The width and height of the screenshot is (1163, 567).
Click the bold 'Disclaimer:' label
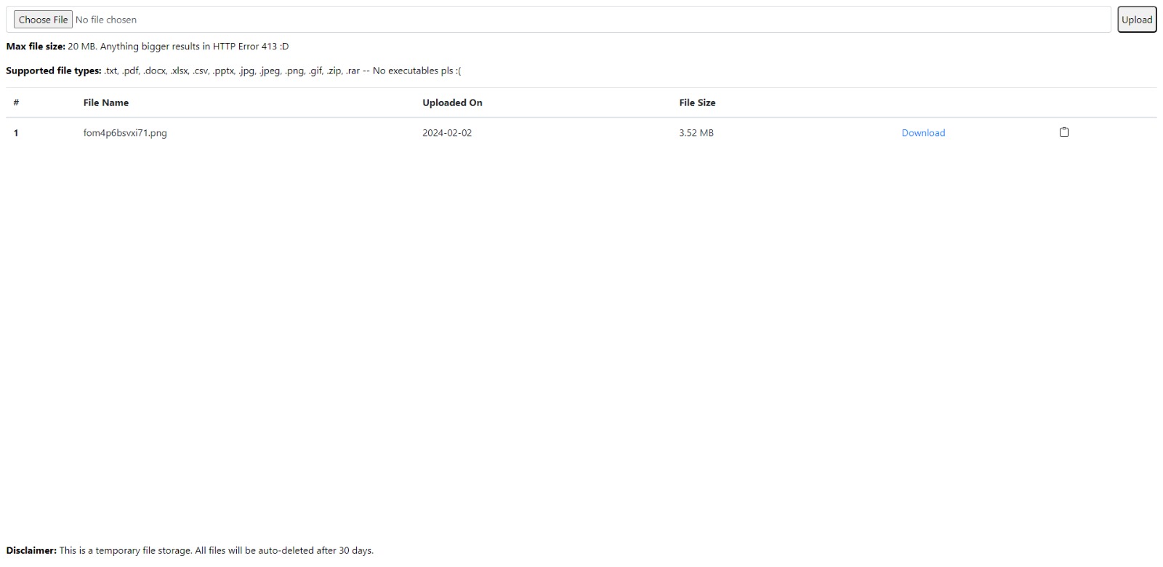[31, 550]
